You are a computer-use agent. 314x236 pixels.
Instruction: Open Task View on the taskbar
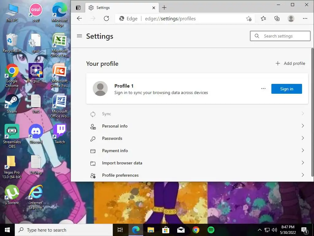120,230
